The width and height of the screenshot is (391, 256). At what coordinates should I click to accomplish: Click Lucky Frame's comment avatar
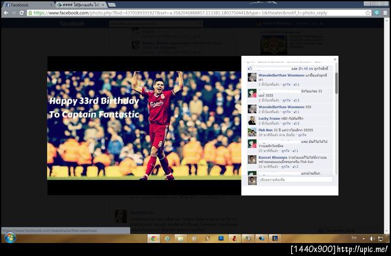point(252,121)
